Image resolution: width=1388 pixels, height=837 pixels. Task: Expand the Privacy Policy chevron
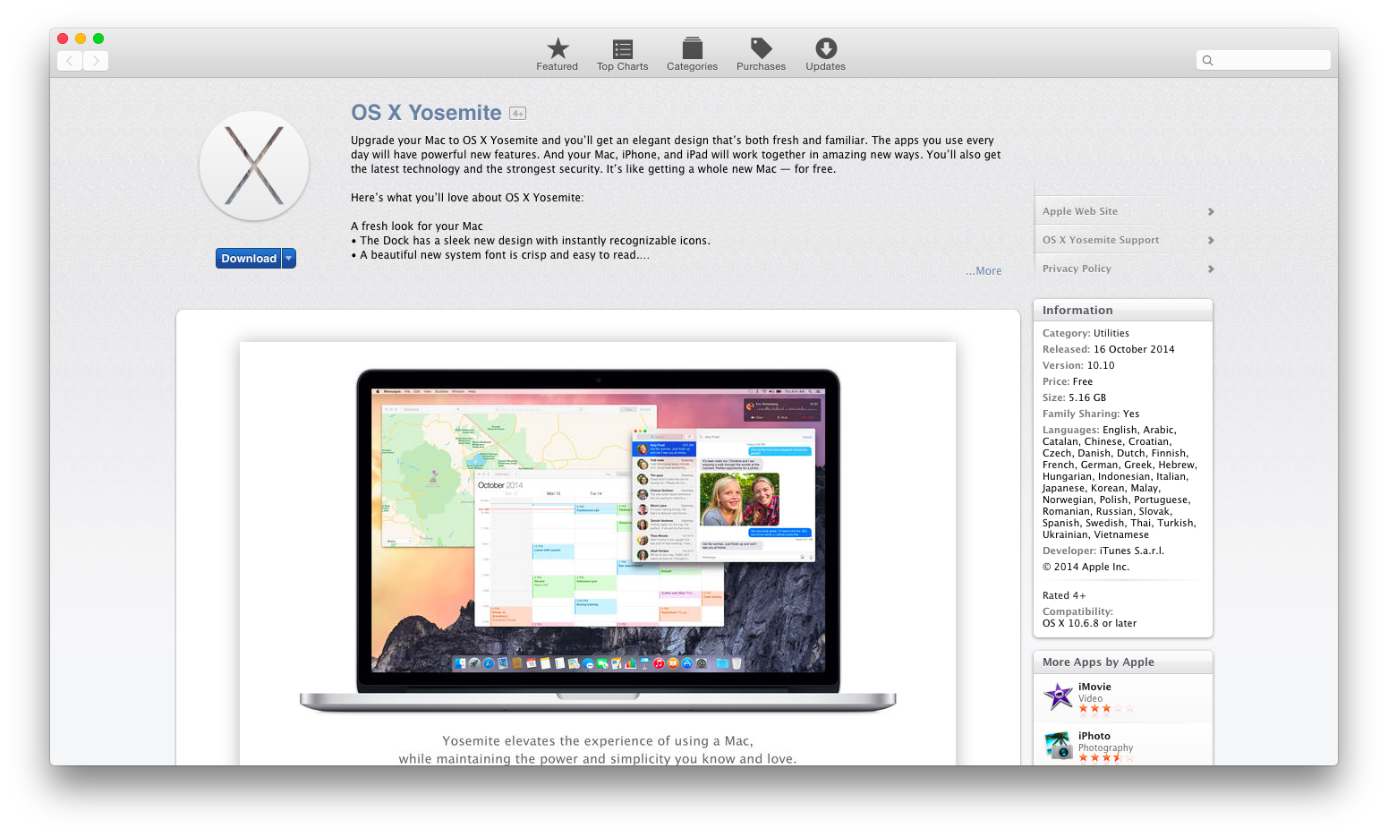pyautogui.click(x=1211, y=269)
